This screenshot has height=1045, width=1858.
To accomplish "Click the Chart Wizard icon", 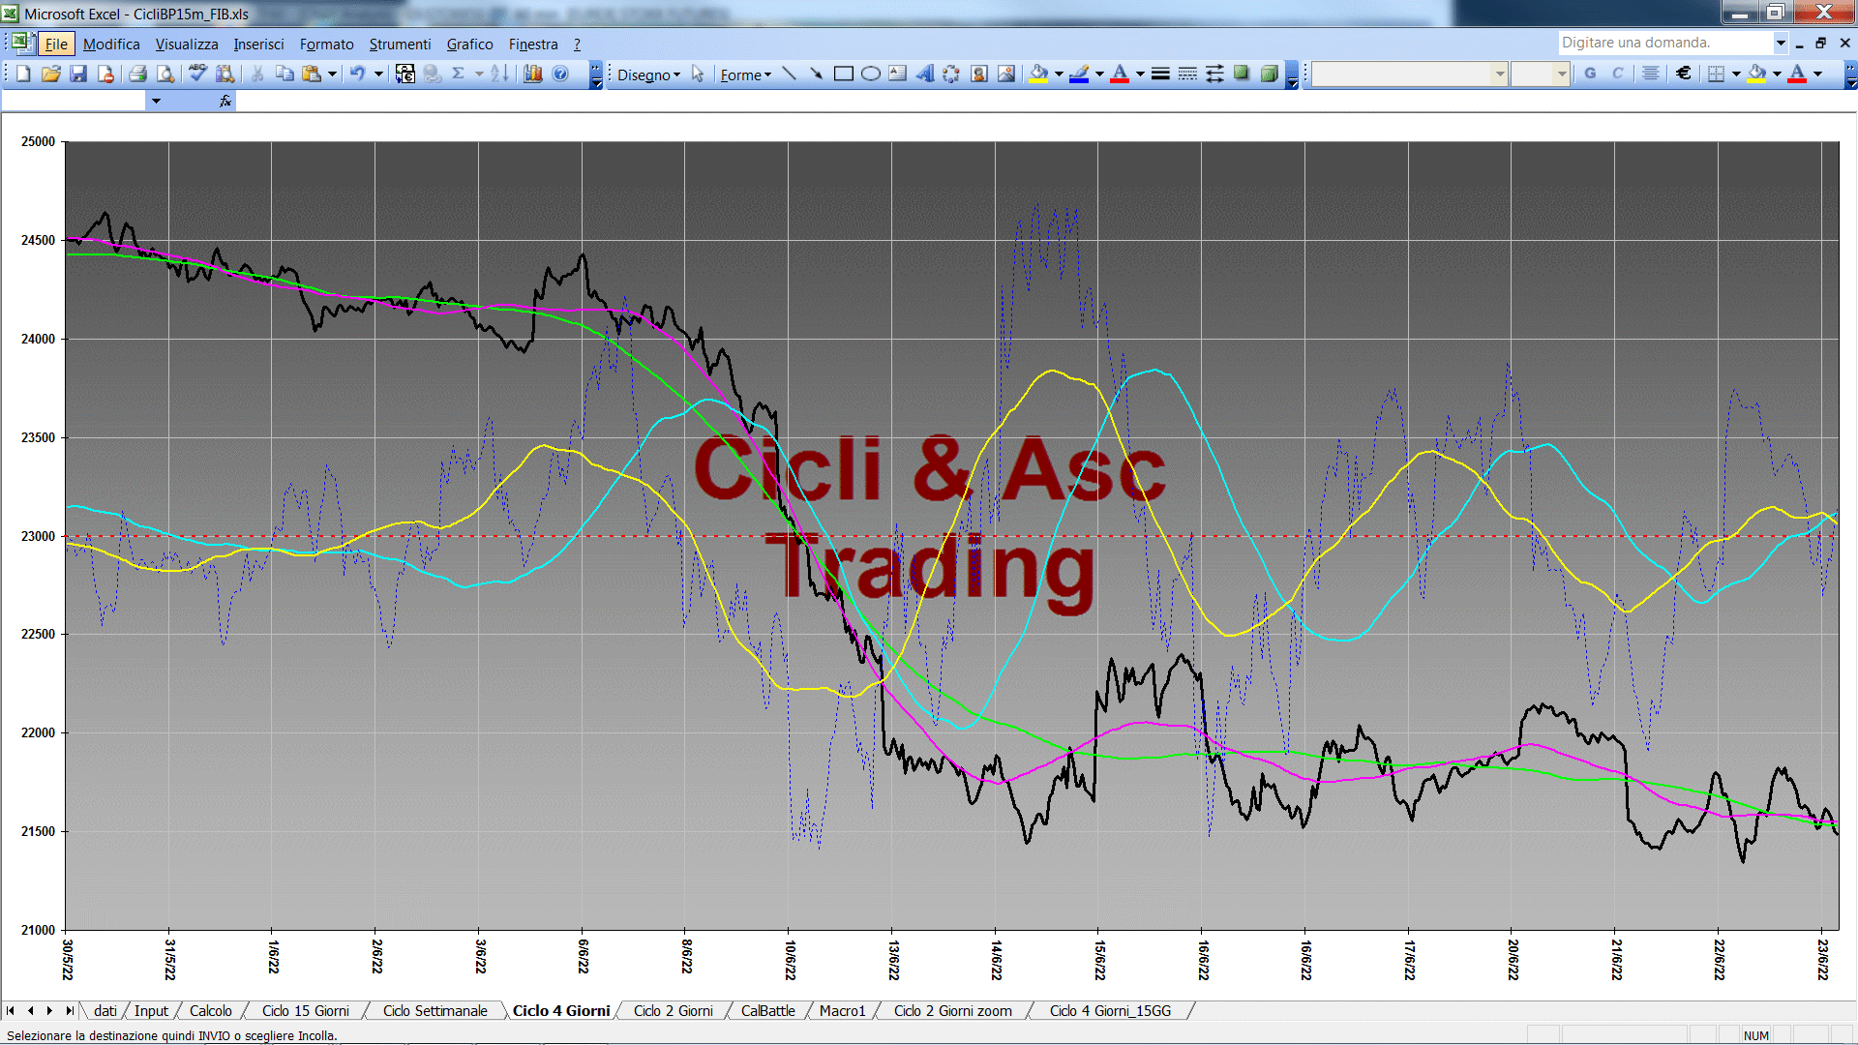I will pos(533,74).
